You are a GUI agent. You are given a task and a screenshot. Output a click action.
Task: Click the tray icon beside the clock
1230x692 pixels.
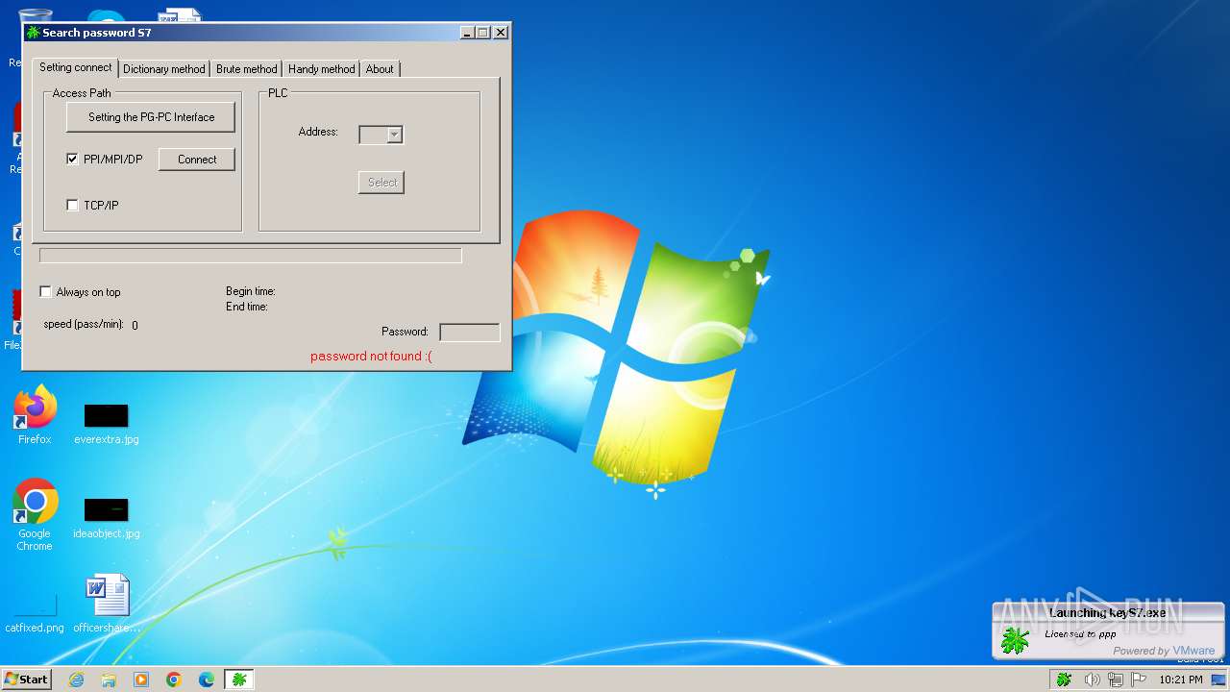tap(1218, 680)
